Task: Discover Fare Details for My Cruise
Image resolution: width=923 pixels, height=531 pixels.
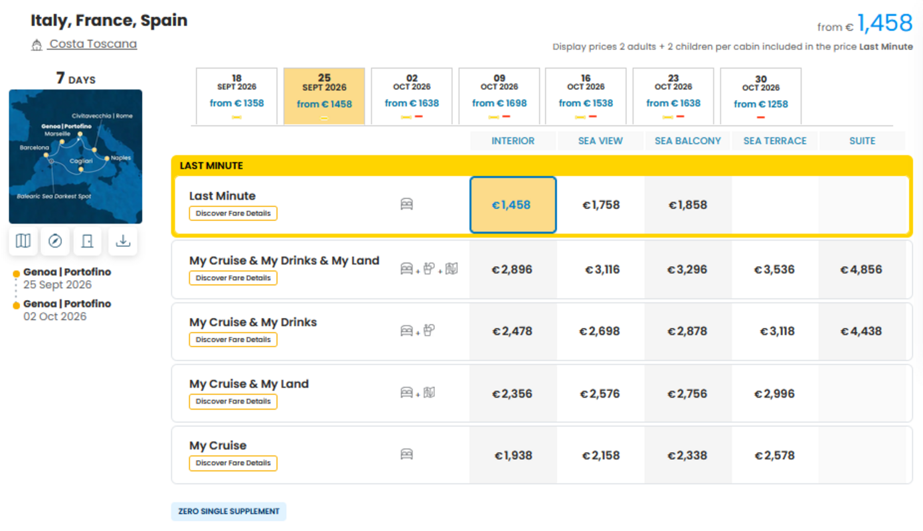Action: [x=233, y=463]
